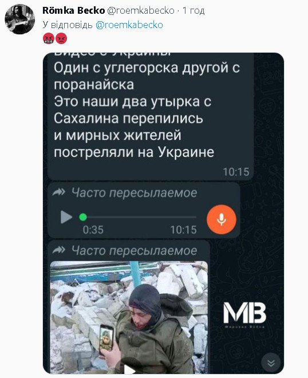Jump to bottom with the double-chevron button
308x378 pixels.
tap(271, 363)
